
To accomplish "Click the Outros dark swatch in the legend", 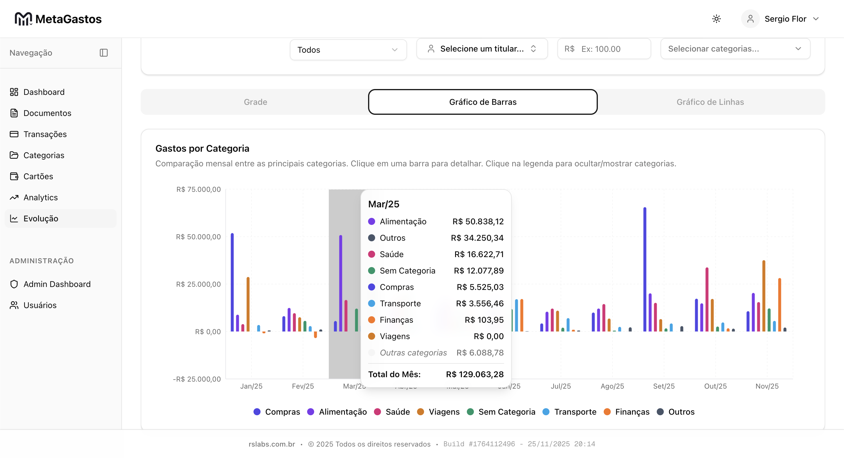I will point(660,412).
